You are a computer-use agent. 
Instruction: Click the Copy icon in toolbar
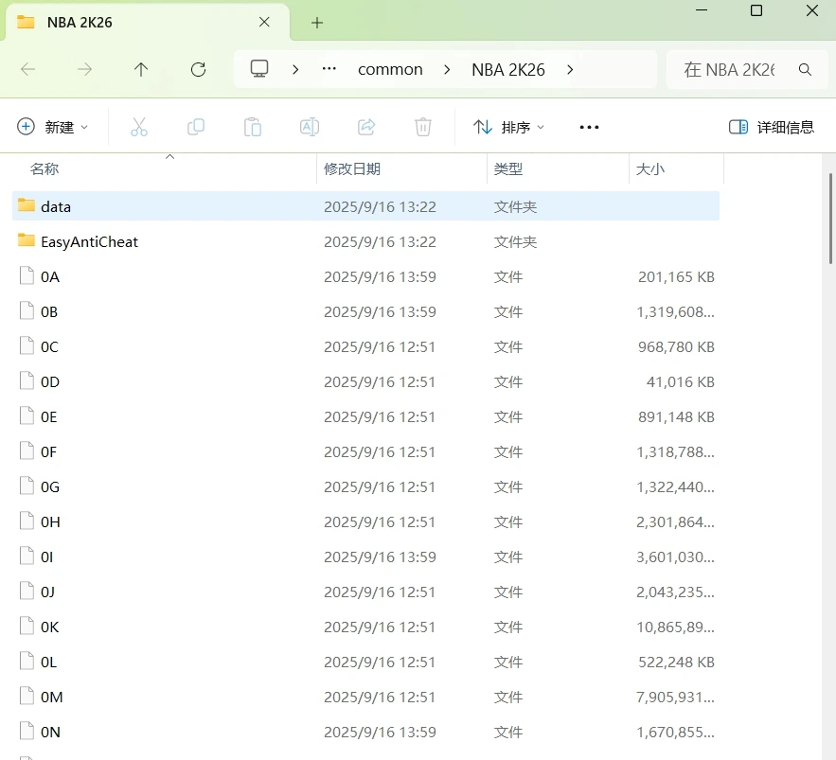pyautogui.click(x=196, y=127)
